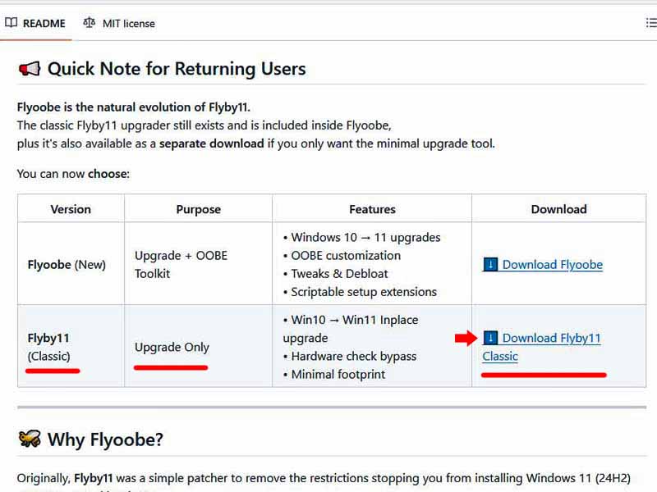Click the Quick Note for Returning Users heading
Viewport: 657px width, 492px height.
pyautogui.click(x=177, y=69)
